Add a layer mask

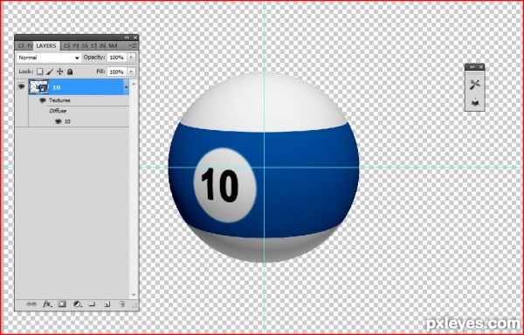[62, 304]
